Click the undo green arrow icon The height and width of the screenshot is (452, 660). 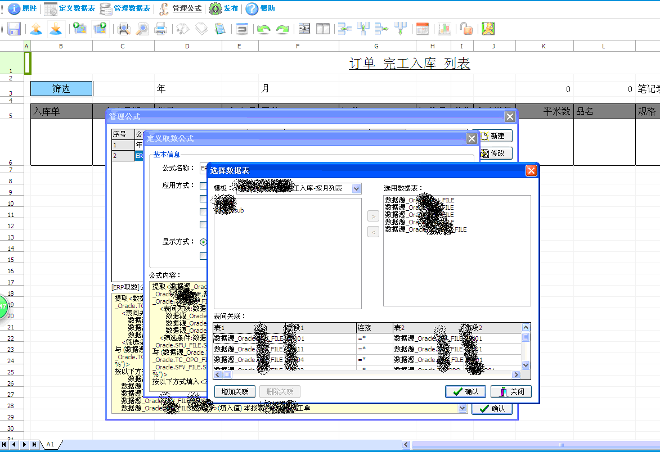coord(263,29)
